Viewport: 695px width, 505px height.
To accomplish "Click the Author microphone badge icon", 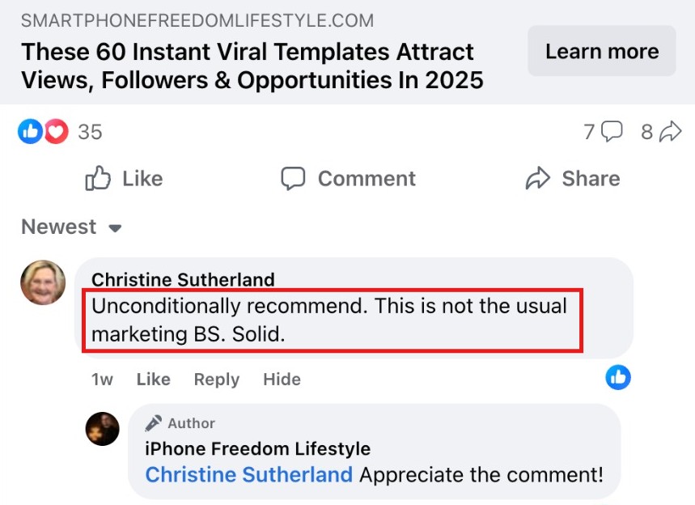I will click(x=153, y=423).
